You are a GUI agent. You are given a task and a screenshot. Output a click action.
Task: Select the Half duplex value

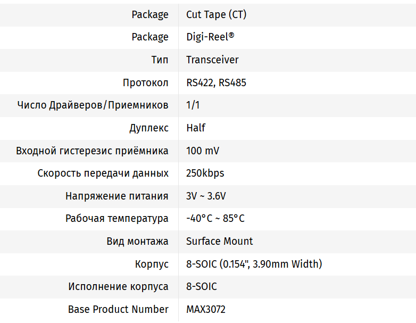196,128
